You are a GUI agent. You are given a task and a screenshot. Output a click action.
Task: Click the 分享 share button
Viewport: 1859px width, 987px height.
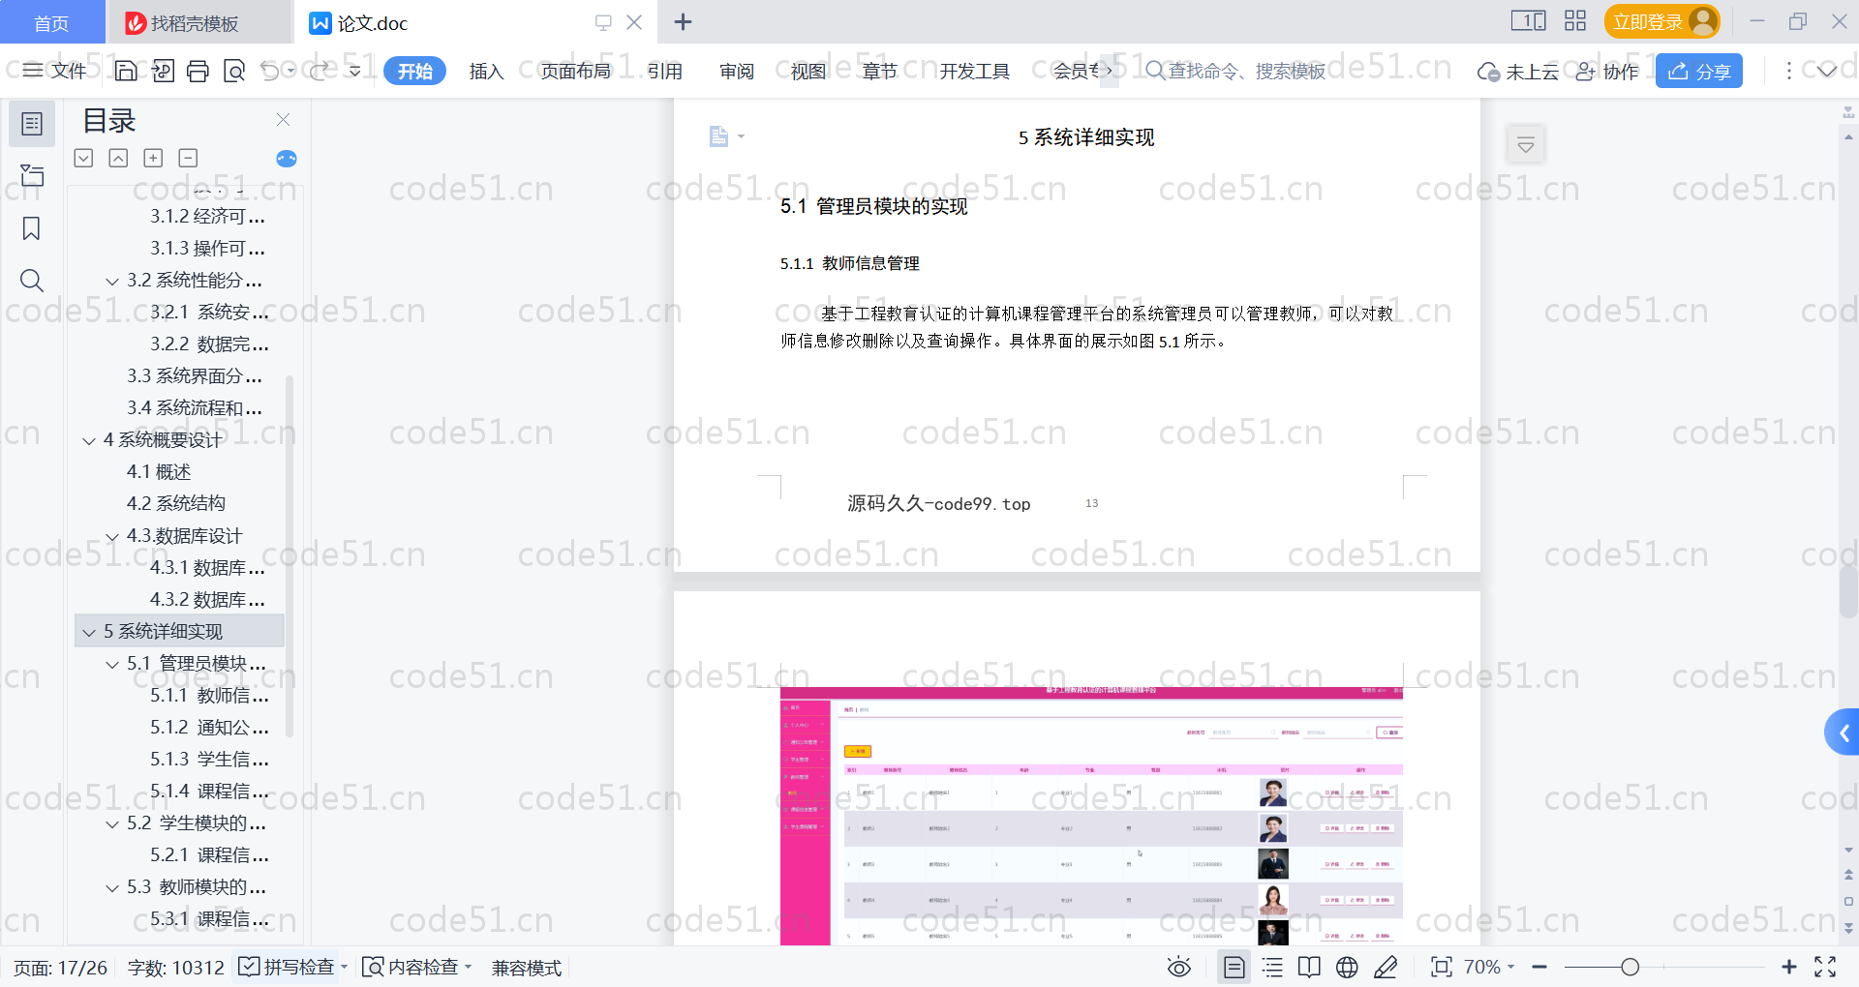tap(1699, 71)
